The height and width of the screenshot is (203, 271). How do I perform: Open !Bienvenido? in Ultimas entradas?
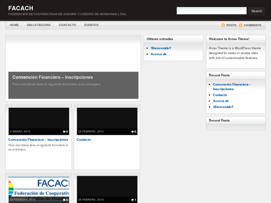pos(161,48)
